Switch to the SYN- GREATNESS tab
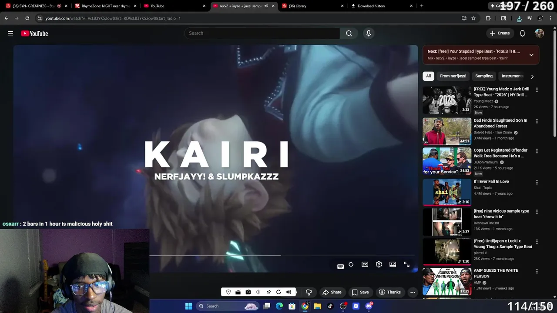Viewport: 557px width, 313px height. (37, 6)
